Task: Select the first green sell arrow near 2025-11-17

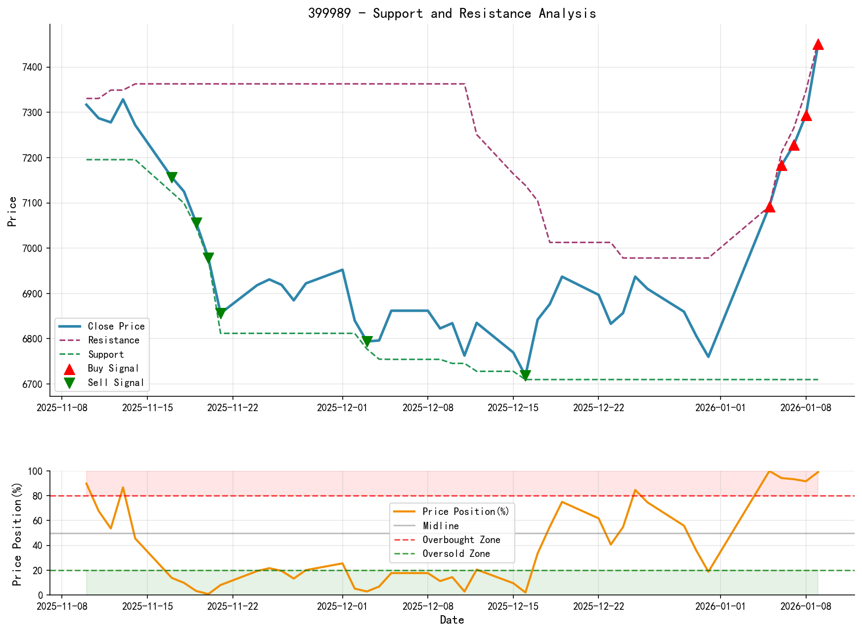Action: pyautogui.click(x=172, y=176)
